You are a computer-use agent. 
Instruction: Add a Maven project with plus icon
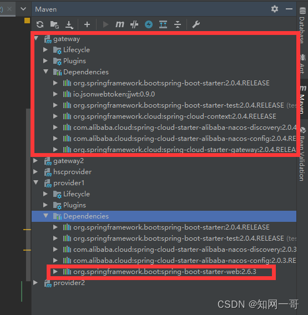(87, 24)
